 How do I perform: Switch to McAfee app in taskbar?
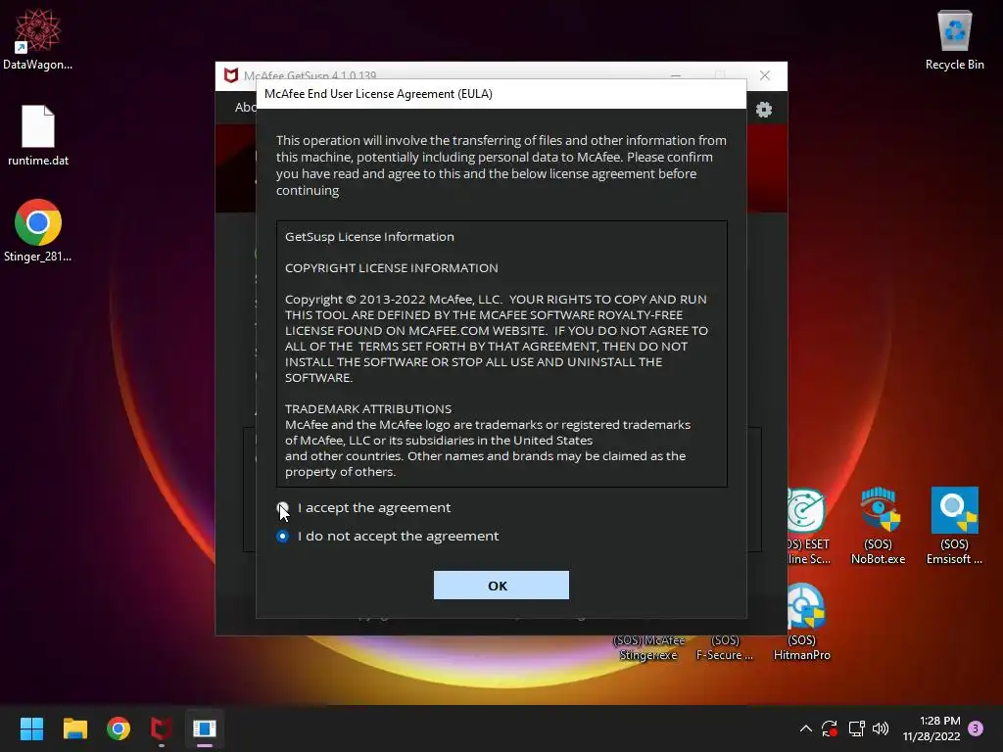point(162,728)
